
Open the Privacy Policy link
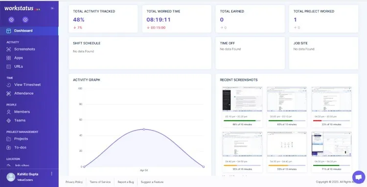pos(74,182)
